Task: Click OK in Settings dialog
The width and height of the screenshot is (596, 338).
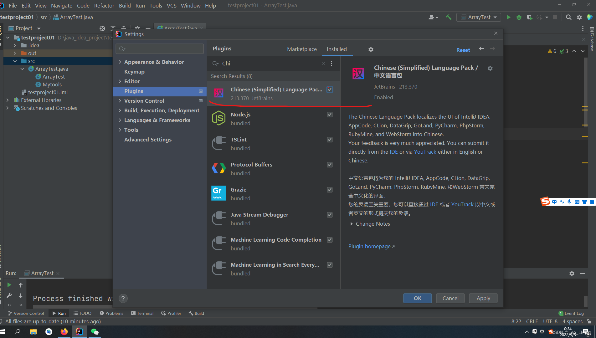Action: (418, 298)
